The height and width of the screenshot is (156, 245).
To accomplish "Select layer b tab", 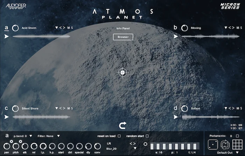I will click(175, 28).
